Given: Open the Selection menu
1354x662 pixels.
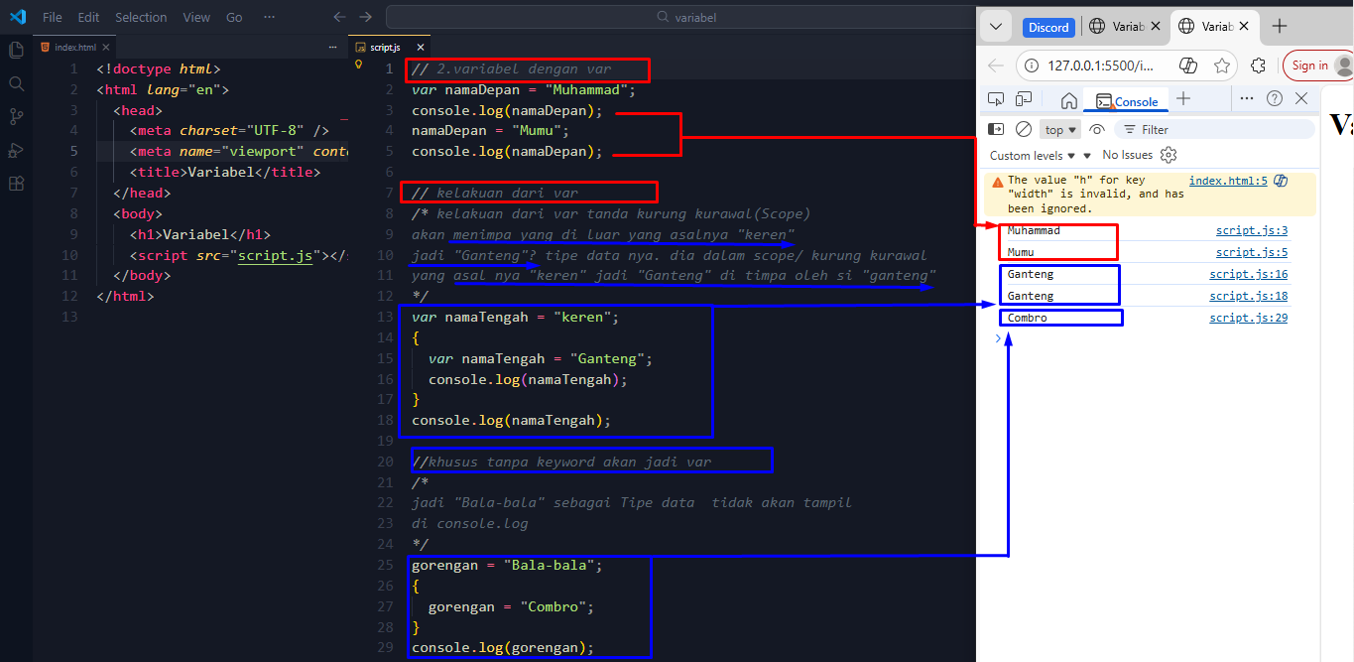Looking at the screenshot, I should coord(141,17).
